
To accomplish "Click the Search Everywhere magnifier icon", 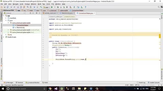I will [x=159, y=7].
